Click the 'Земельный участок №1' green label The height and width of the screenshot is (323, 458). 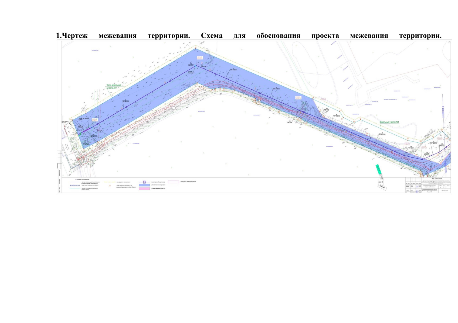click(389, 122)
